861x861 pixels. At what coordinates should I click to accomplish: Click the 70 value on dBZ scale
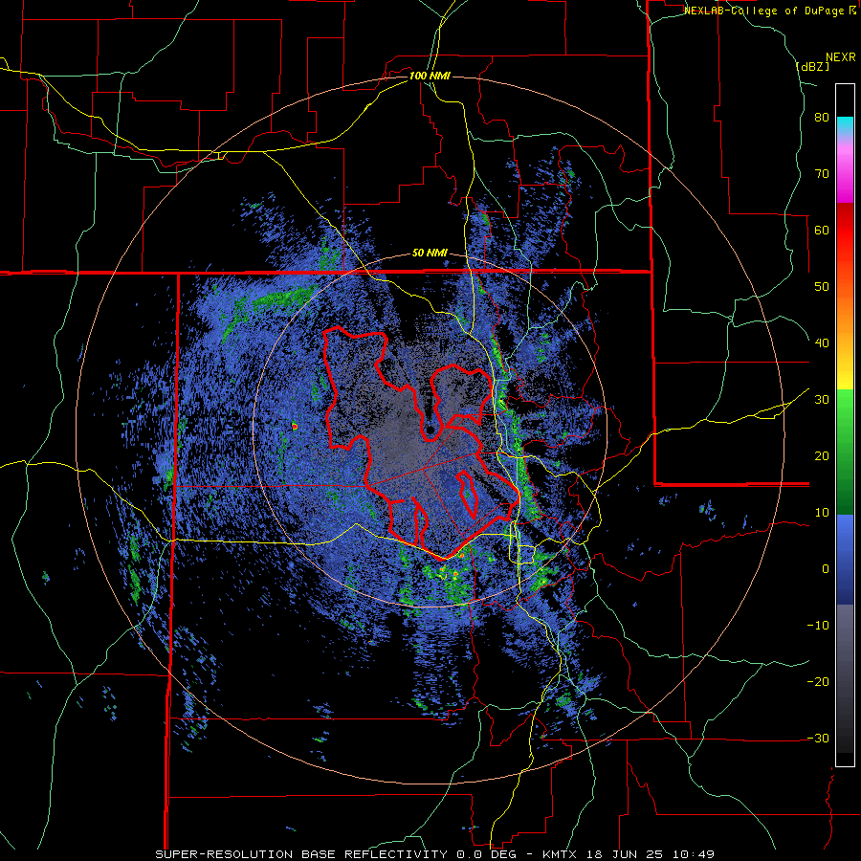tap(822, 174)
